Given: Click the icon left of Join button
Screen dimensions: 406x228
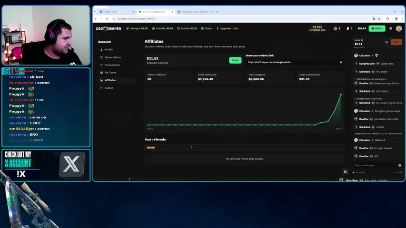Looking at the screenshot, I should click(386, 42).
